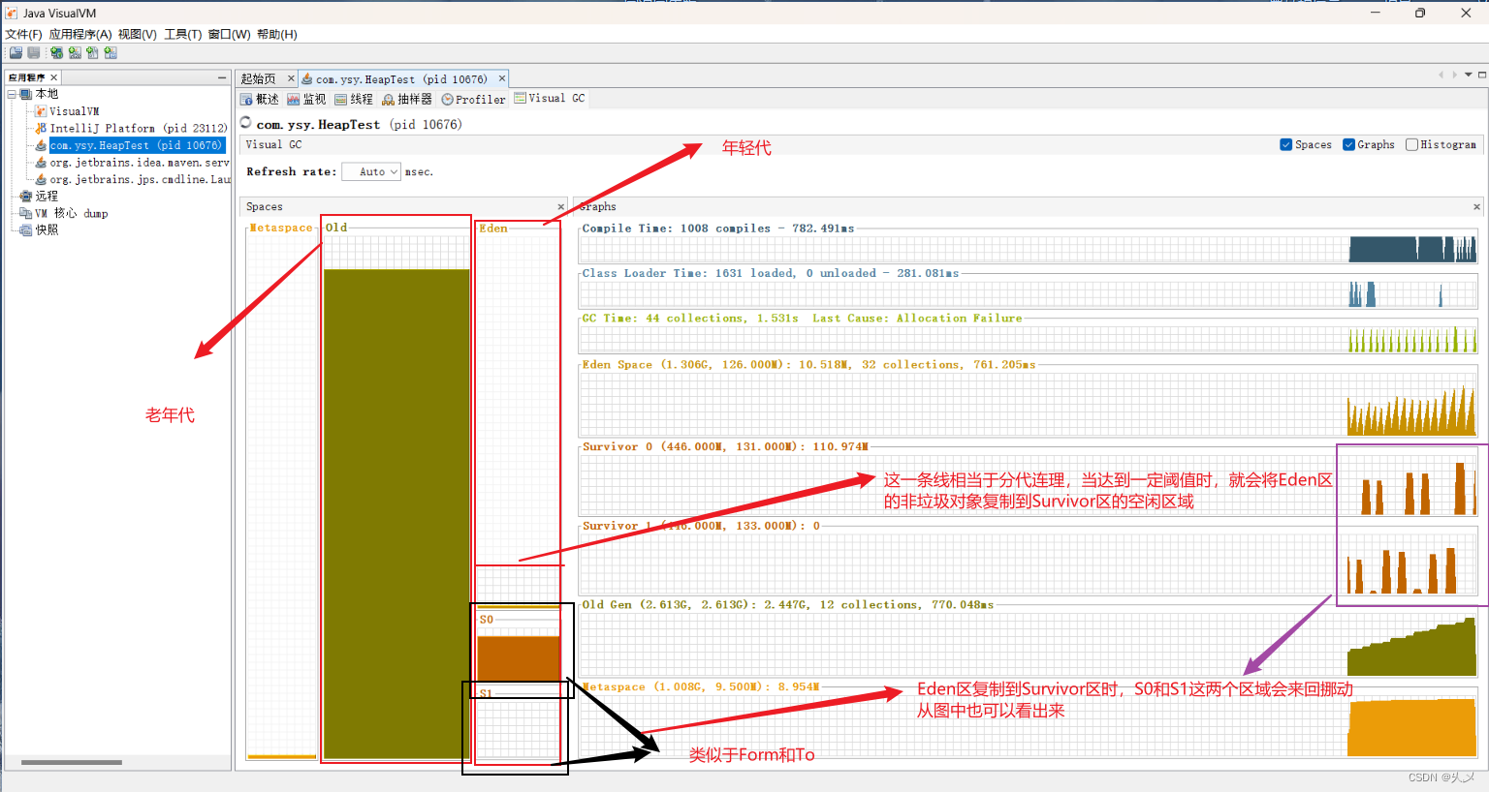The width and height of the screenshot is (1489, 792).
Task: Uncheck the Graphs checkbox
Action: (1348, 144)
